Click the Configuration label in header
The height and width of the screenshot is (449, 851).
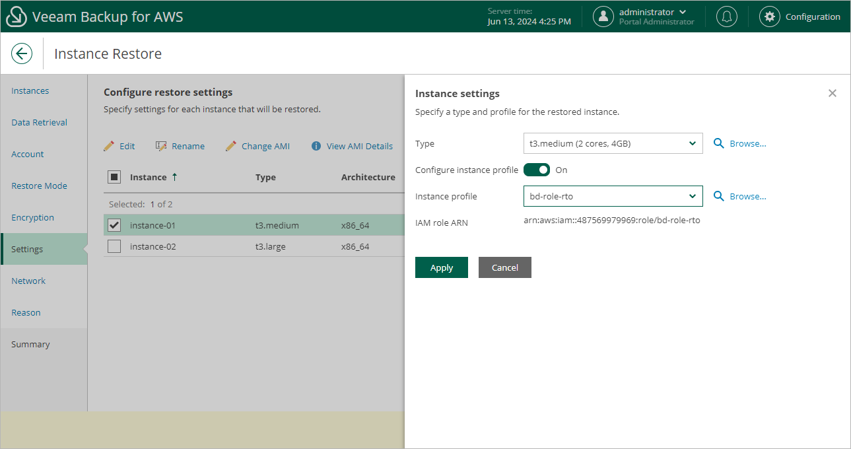813,17
